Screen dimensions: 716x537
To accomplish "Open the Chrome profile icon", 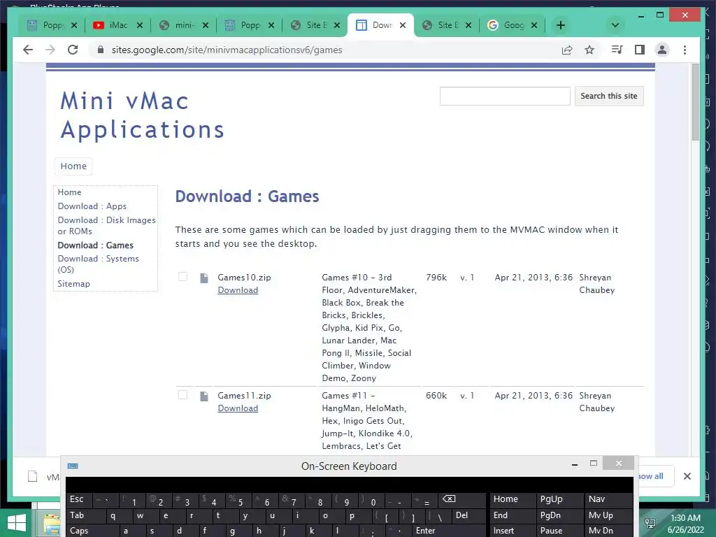I will pos(662,50).
